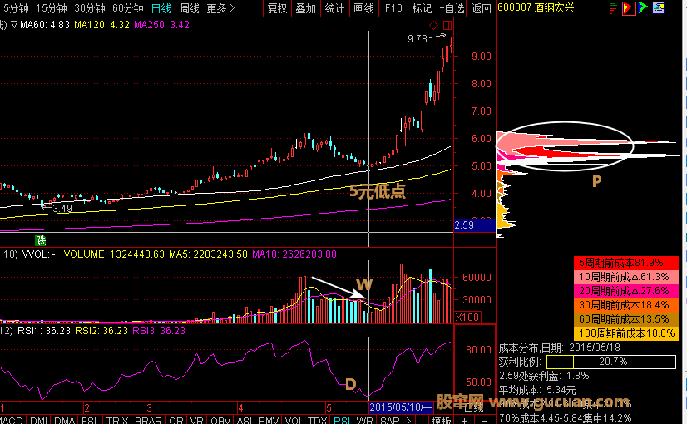Click the MA120: 4.32 label

point(101,25)
